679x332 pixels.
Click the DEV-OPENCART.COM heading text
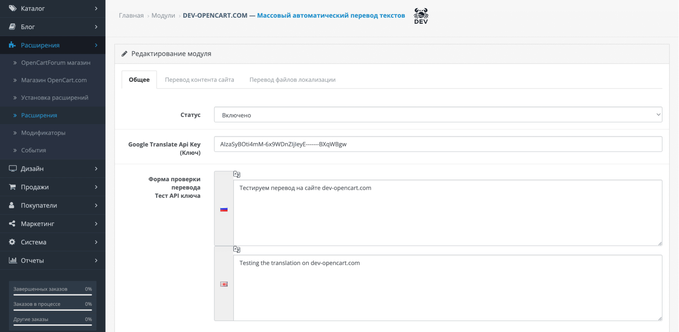[215, 16]
